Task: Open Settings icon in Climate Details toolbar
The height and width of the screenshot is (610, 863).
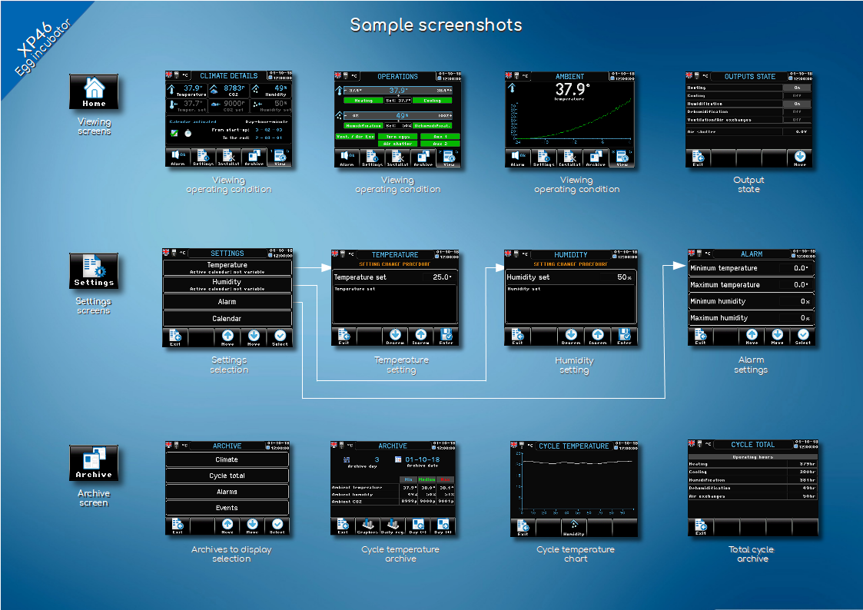Action: [x=203, y=157]
